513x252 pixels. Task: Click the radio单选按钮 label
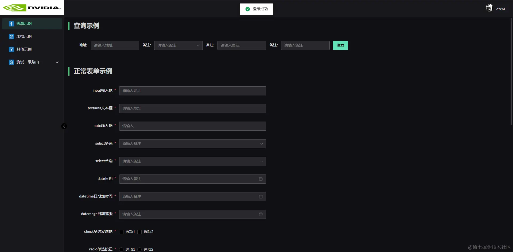(101, 249)
